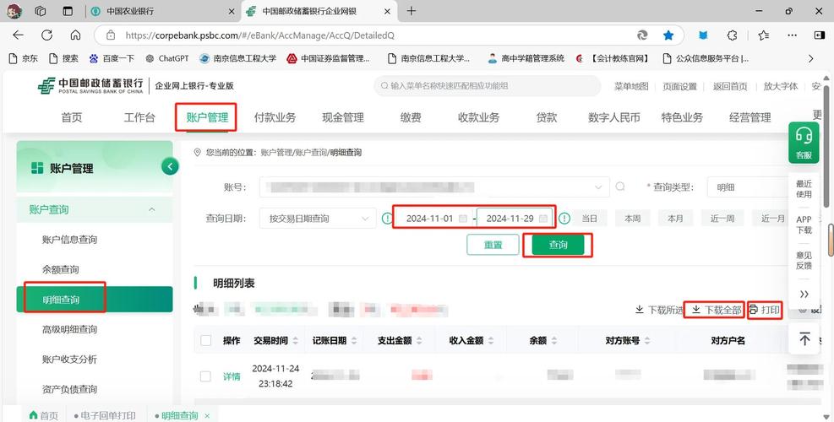Click the 重置 reset button

coord(493,245)
